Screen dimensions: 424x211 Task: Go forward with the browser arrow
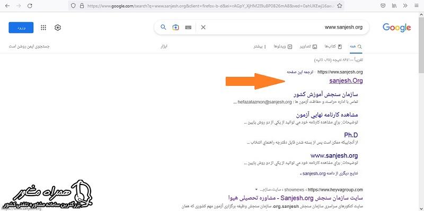(19, 5)
